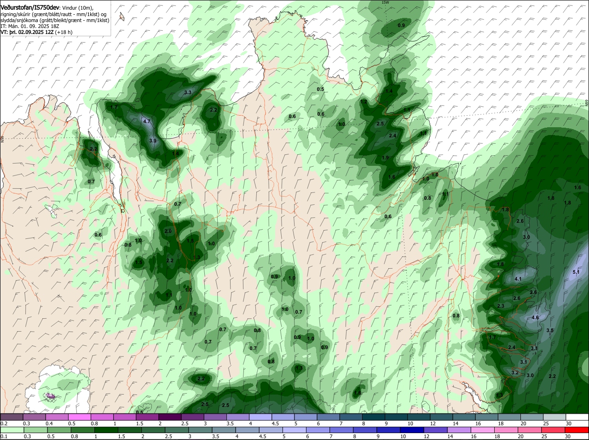This screenshot has width=589, height=440.
Task: Click the 0.2 label in the upper legend
Action: [x=4, y=423]
